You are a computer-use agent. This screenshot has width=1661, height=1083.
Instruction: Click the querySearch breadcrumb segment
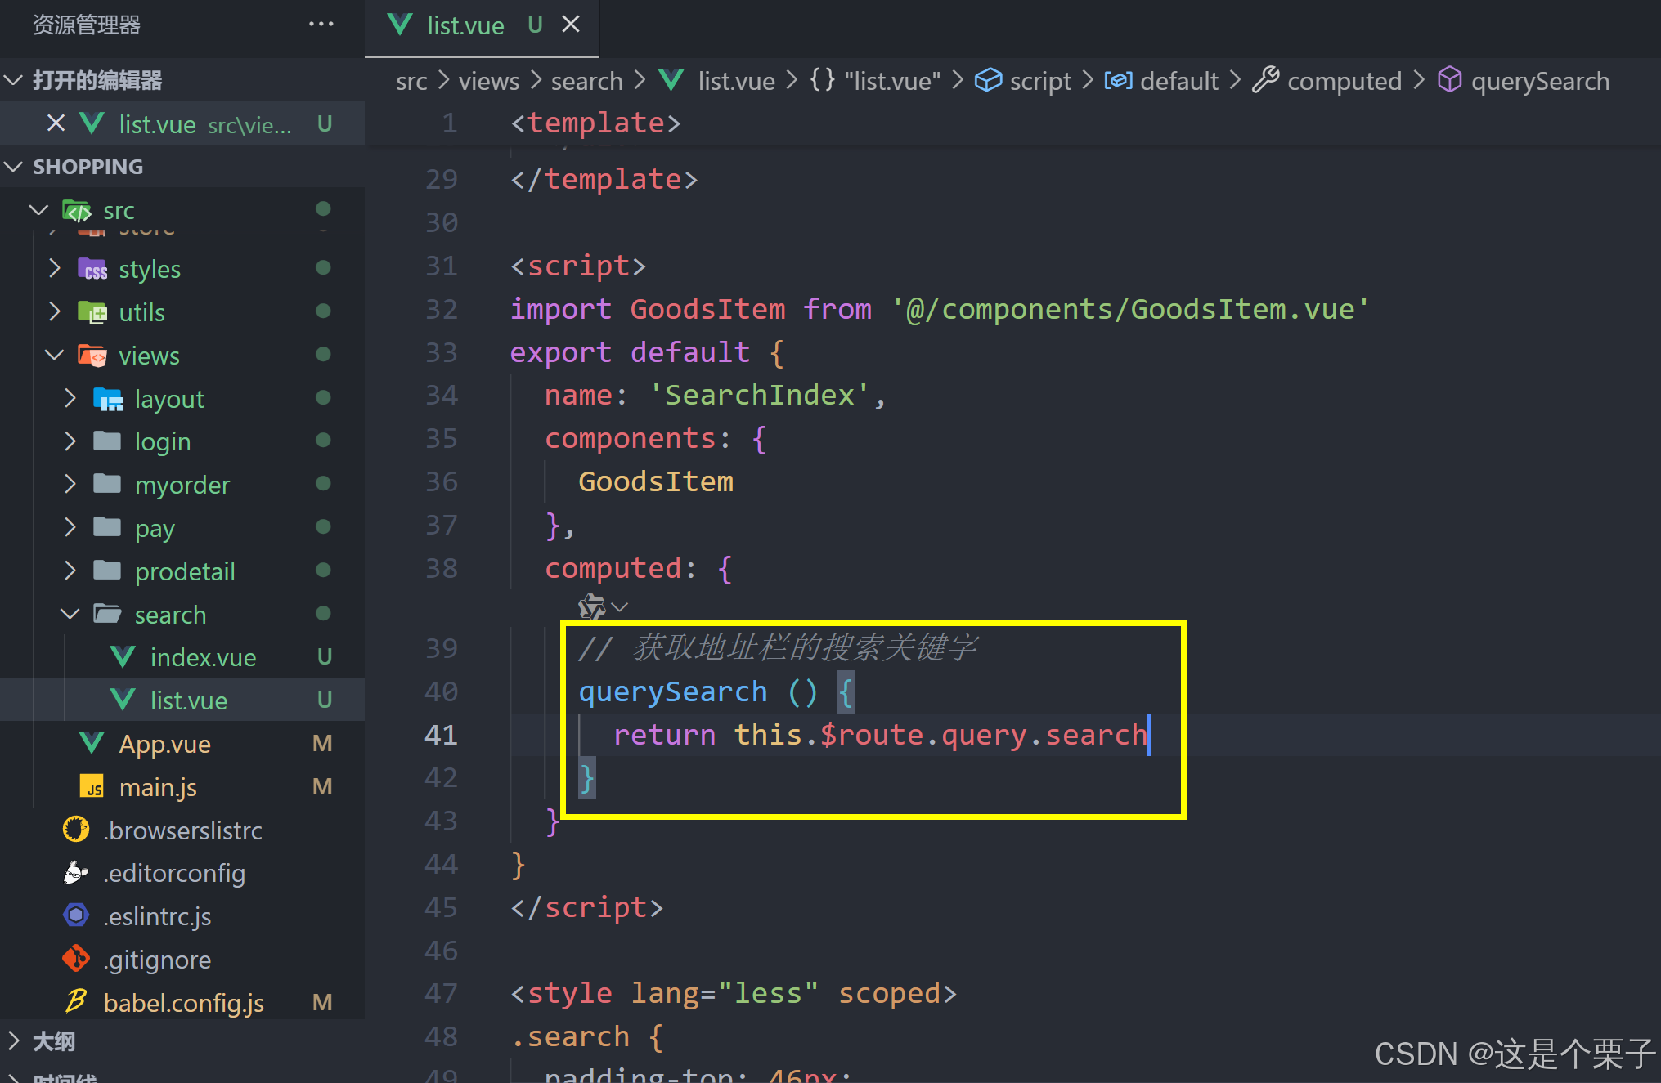coord(1540,81)
